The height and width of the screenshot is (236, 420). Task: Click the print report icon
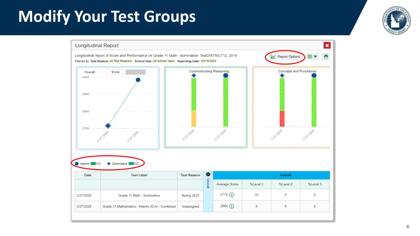(x=326, y=57)
